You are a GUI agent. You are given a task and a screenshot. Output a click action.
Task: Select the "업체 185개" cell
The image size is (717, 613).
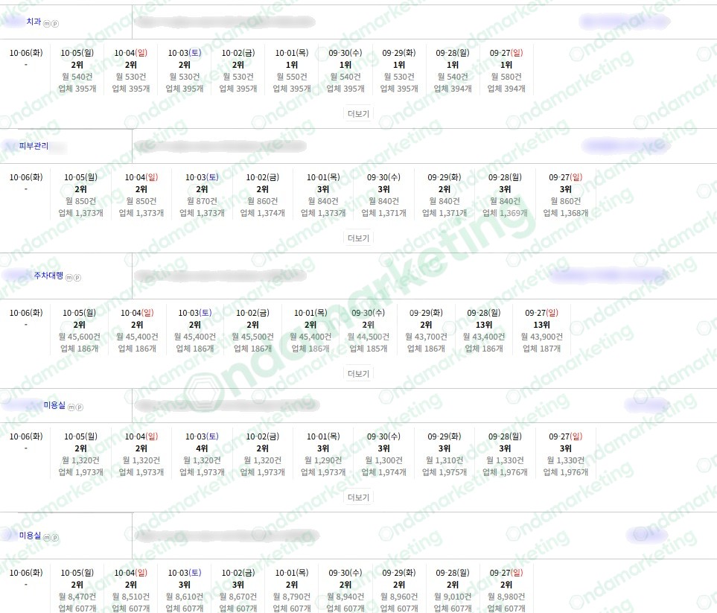click(x=368, y=349)
